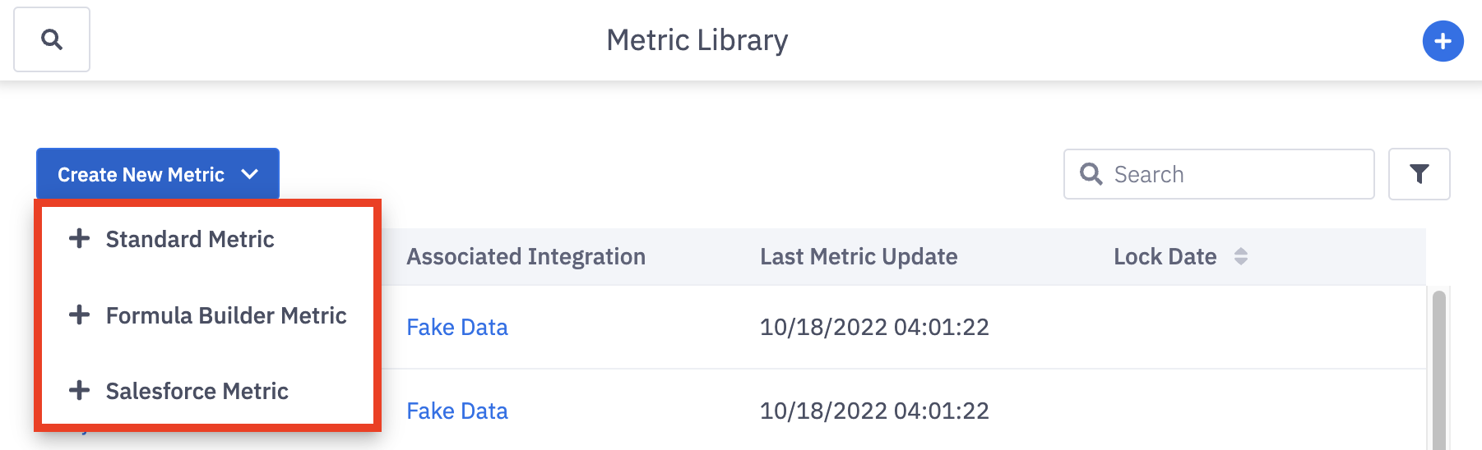Open second Fake Data integration link
Image resolution: width=1482 pixels, height=450 pixels.
pos(457,411)
